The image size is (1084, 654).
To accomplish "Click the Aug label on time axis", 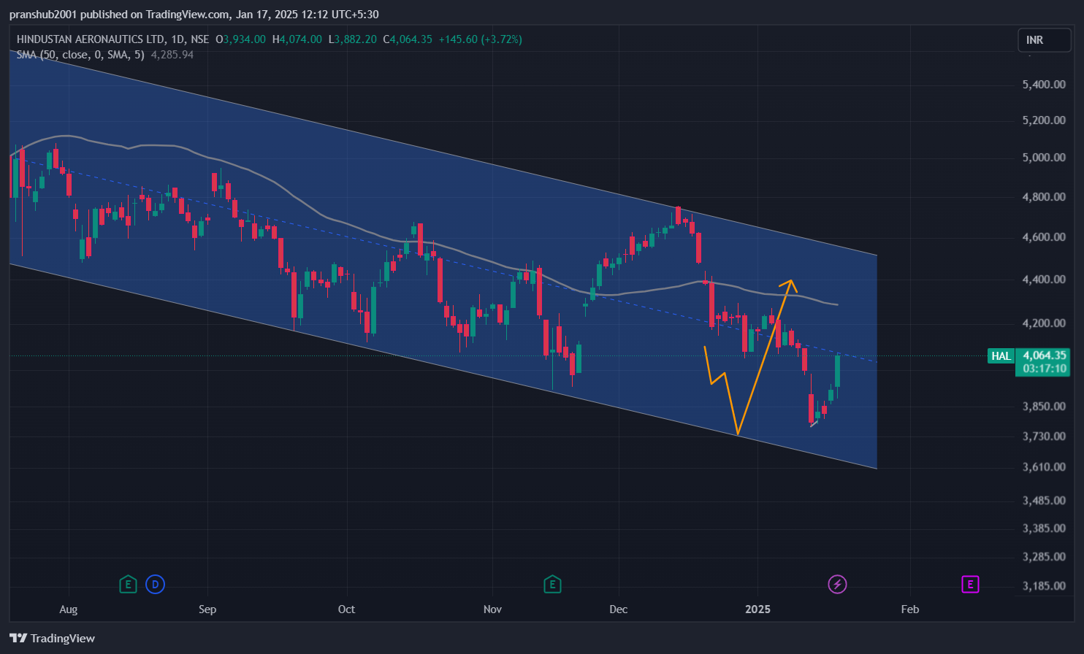I will pos(68,609).
